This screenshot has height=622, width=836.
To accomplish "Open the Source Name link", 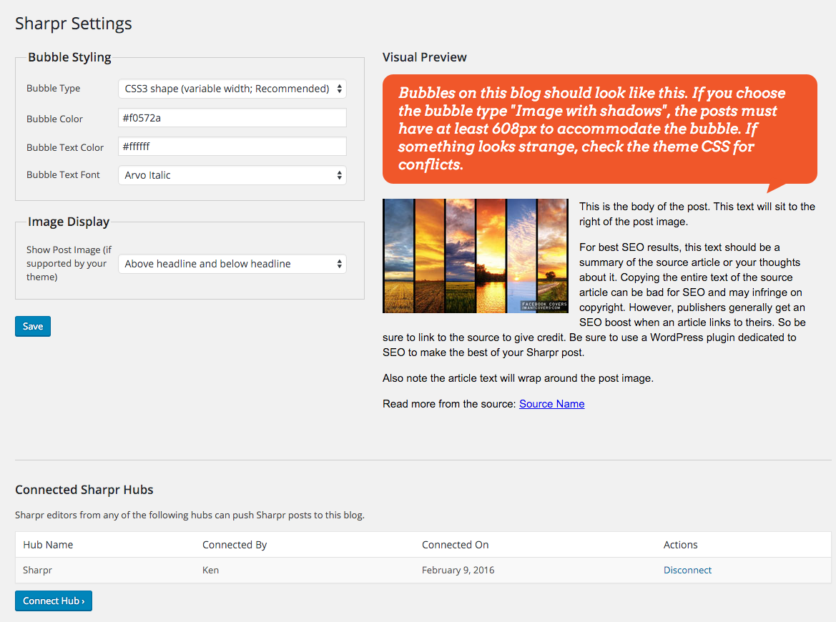I will coord(552,404).
